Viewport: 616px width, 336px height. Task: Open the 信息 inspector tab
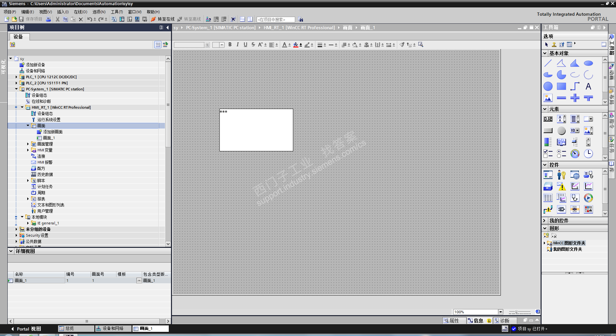[479, 321]
